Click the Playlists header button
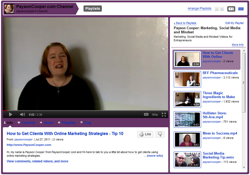This screenshot has height=175, width=250. [x=93, y=9]
